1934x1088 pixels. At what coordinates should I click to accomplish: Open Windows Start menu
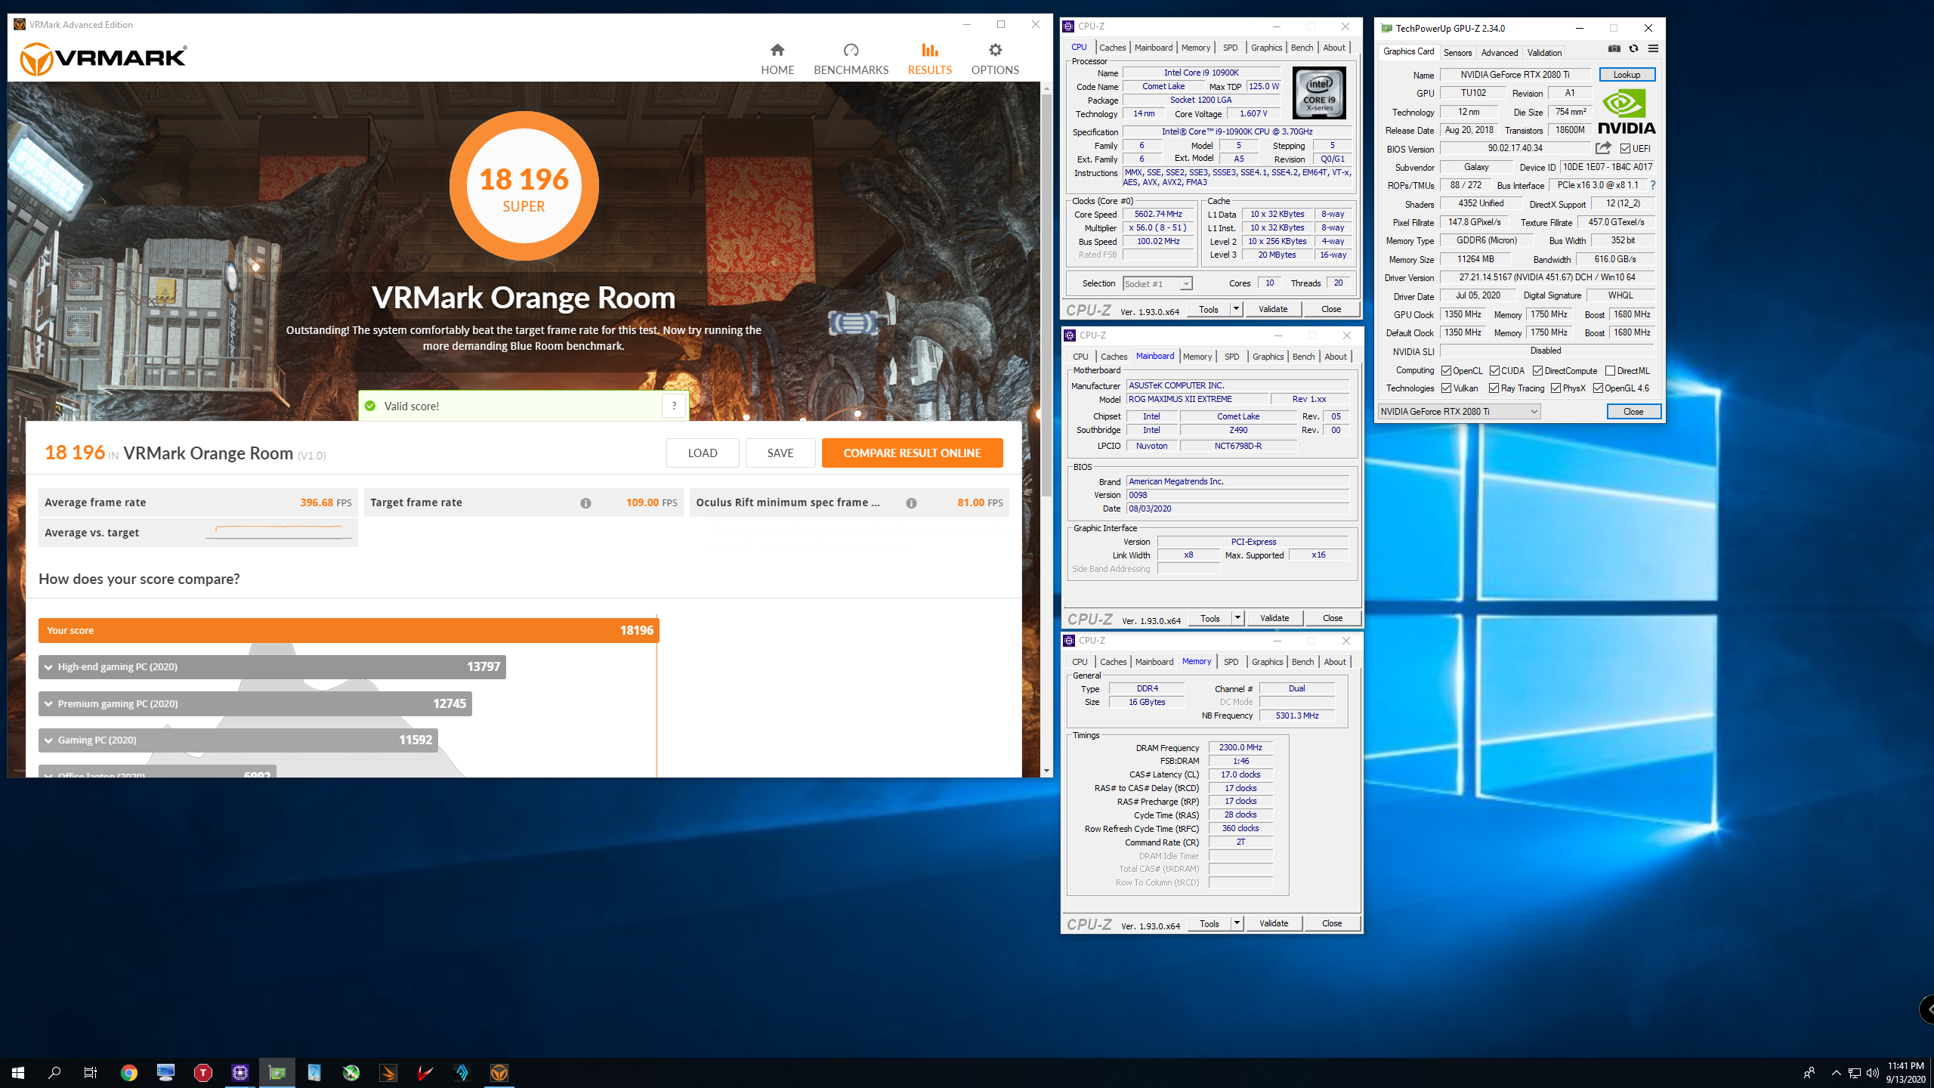tap(18, 1072)
